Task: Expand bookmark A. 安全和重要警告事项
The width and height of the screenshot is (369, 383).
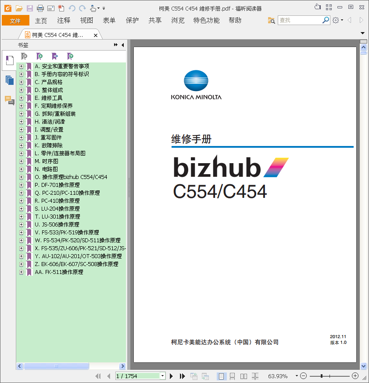Action: tap(21, 66)
